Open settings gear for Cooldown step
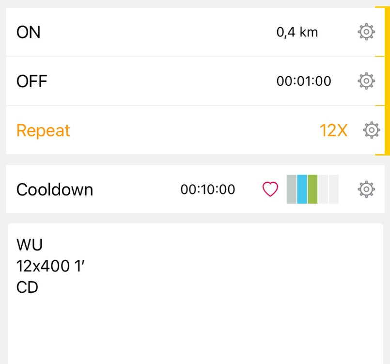This screenshot has width=390, height=364. [x=366, y=189]
